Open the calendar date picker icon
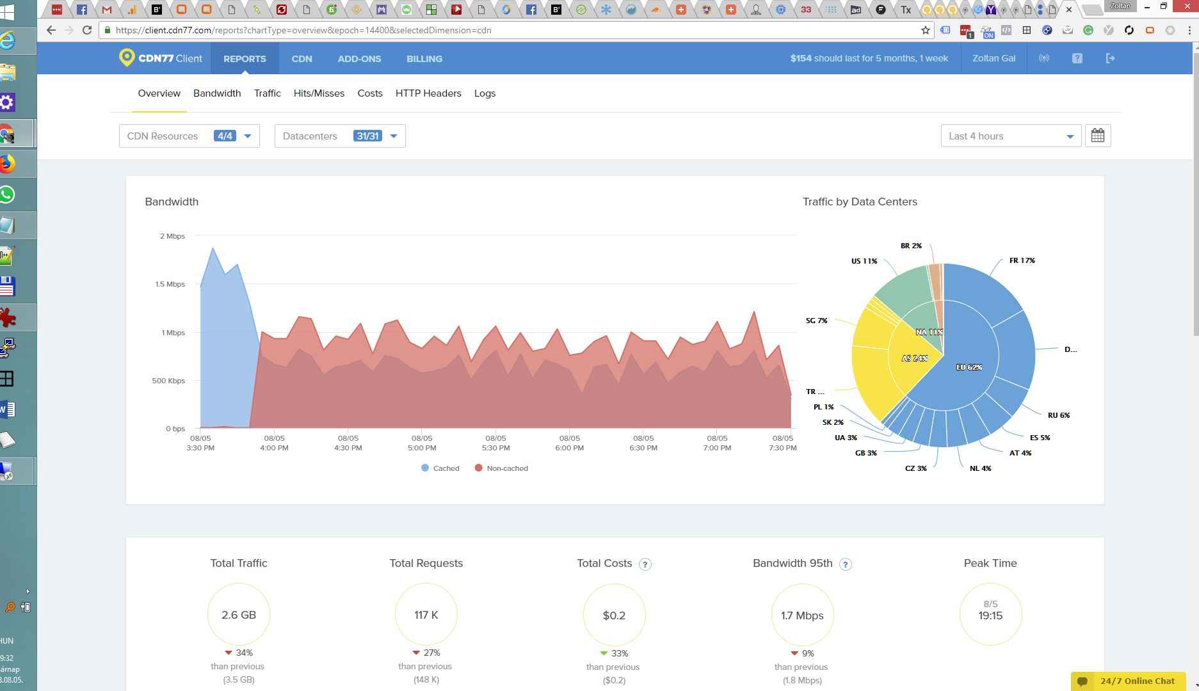Image resolution: width=1199 pixels, height=691 pixels. click(1098, 136)
